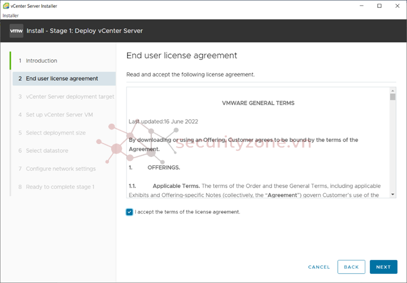
Task: Click the BACK button
Action: point(351,267)
